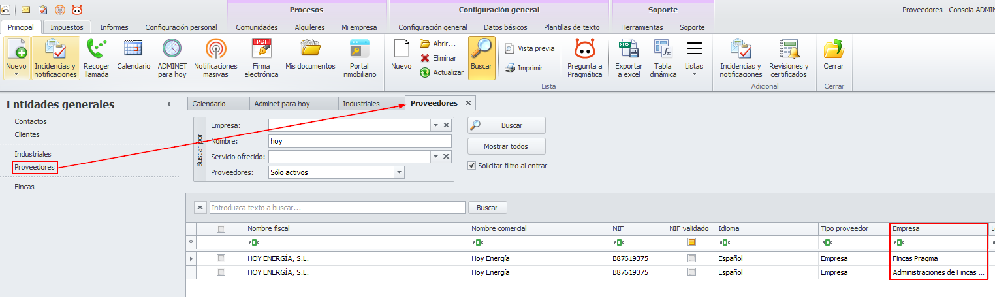
Task: Click Mostrar todos button
Action: (x=507, y=146)
